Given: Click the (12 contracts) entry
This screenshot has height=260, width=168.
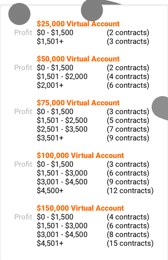Looking at the screenshot, I should [x=130, y=191].
